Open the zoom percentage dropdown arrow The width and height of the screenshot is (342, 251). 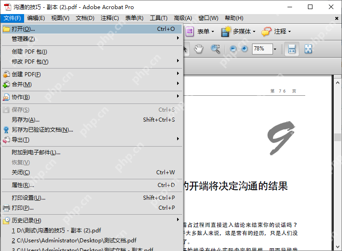coord(275,49)
